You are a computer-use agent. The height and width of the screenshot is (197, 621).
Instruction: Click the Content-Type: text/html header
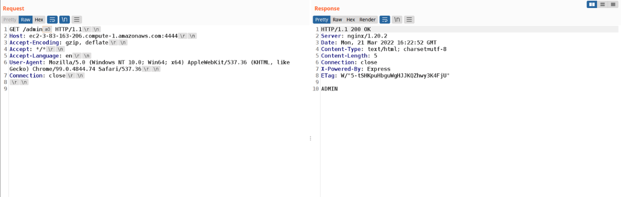point(384,49)
